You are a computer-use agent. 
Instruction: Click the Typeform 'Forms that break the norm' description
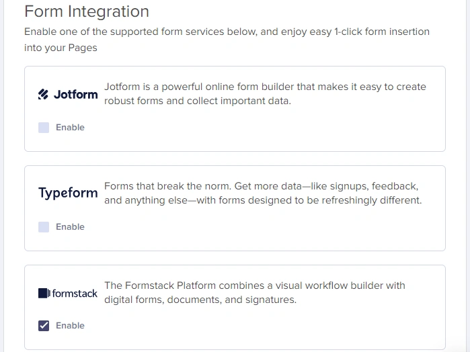coord(262,193)
